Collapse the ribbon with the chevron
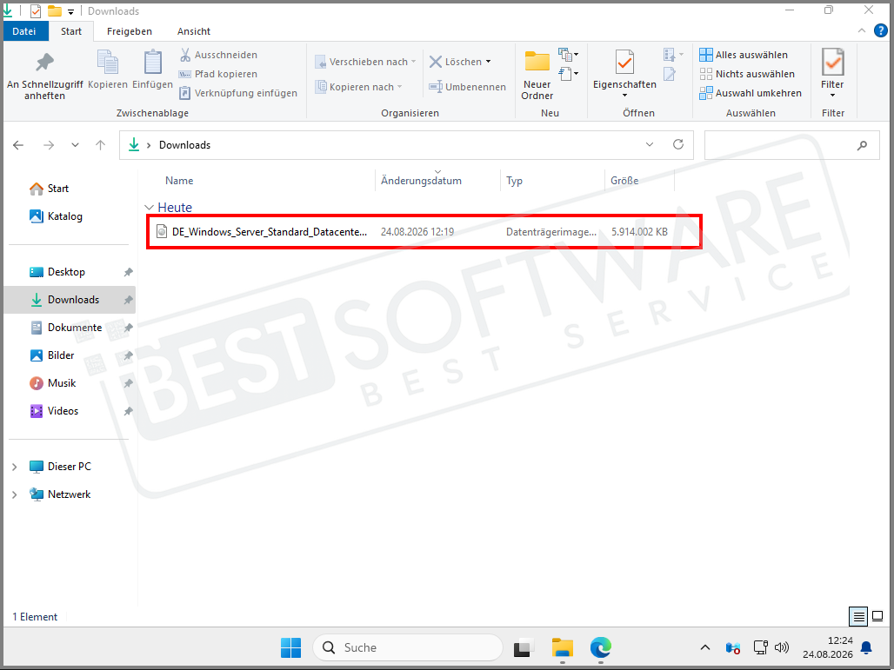Image resolution: width=894 pixels, height=670 pixels. pos(862,30)
